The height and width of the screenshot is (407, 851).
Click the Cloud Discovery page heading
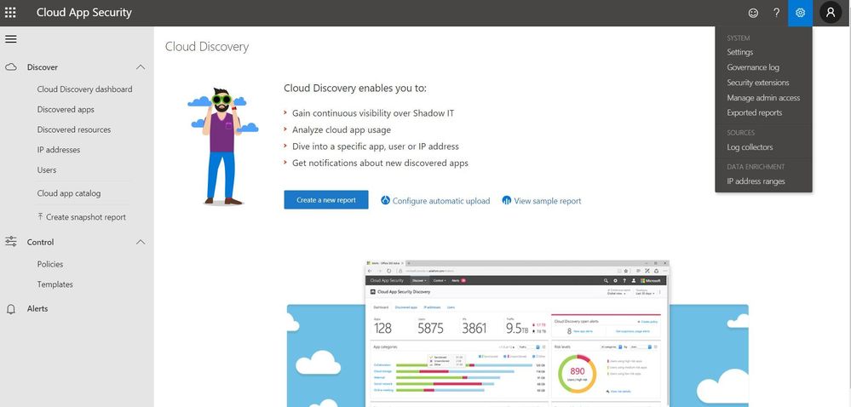tap(207, 47)
